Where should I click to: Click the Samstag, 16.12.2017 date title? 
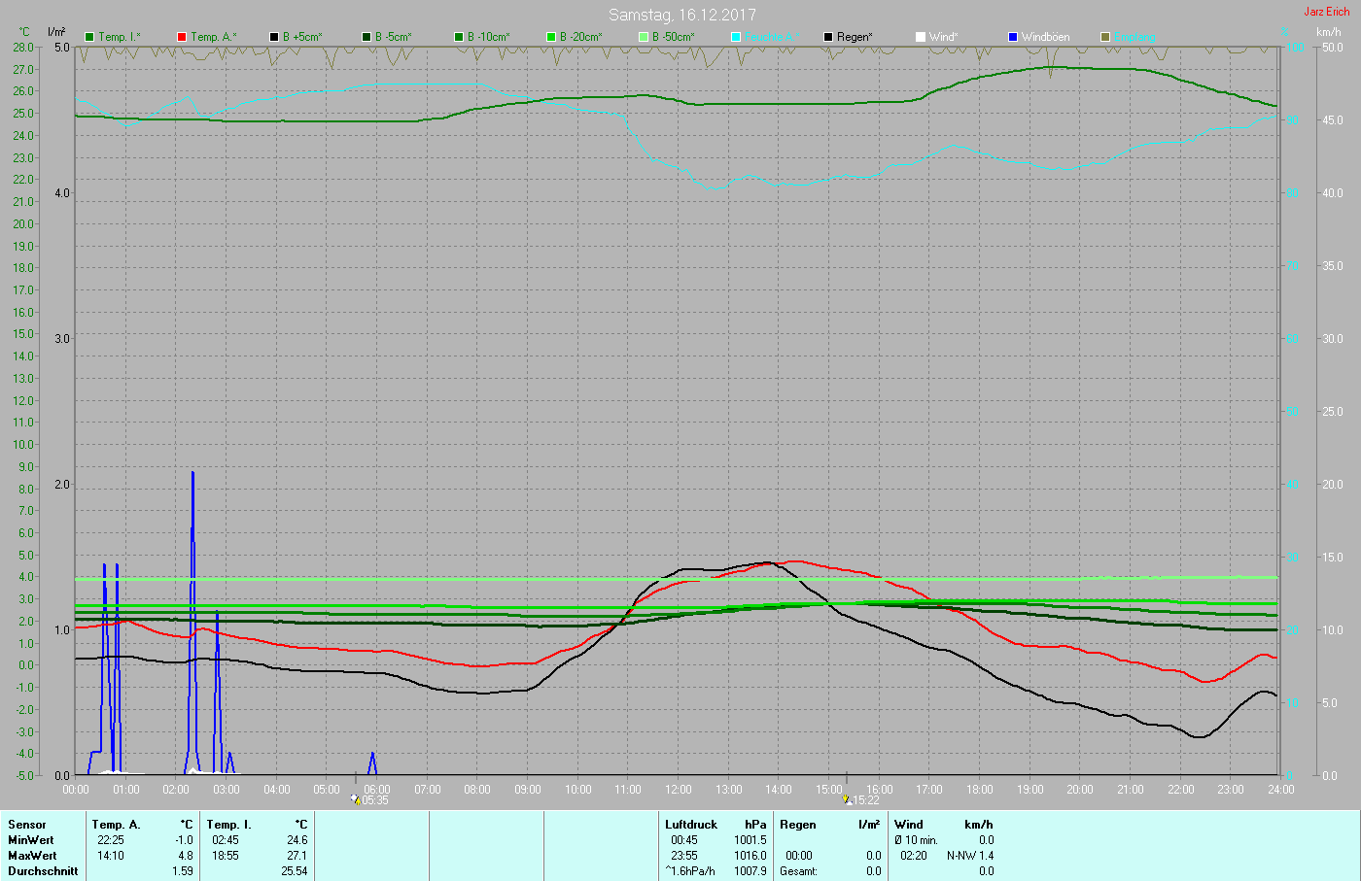[682, 15]
